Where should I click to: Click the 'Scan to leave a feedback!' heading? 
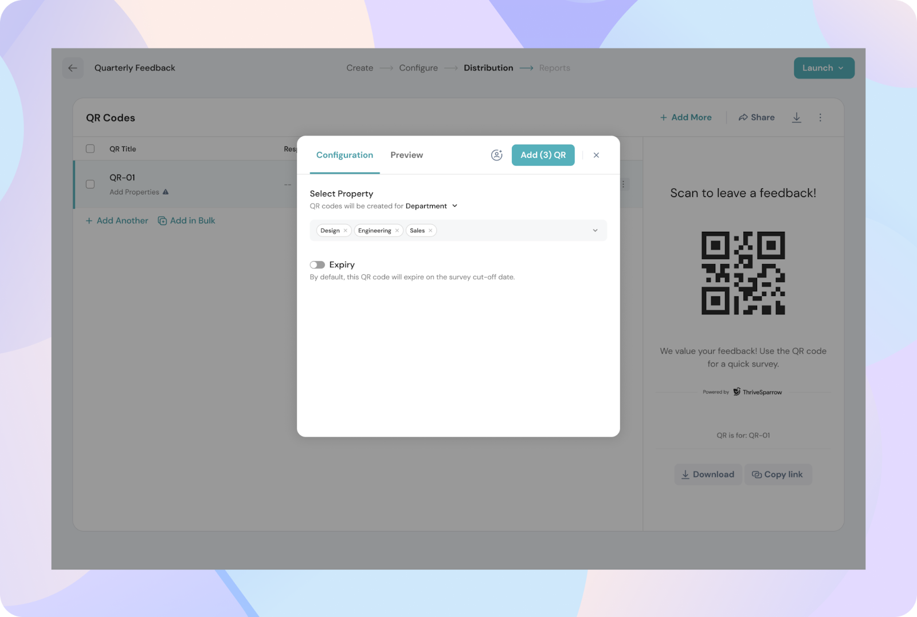coord(743,193)
